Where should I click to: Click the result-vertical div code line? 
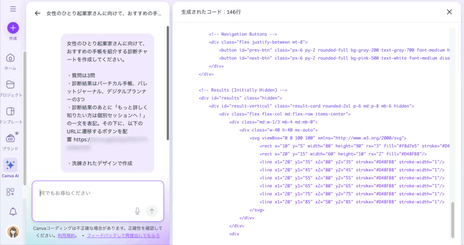point(311,106)
